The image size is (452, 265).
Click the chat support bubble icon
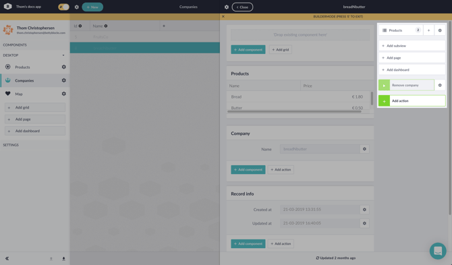click(438, 251)
